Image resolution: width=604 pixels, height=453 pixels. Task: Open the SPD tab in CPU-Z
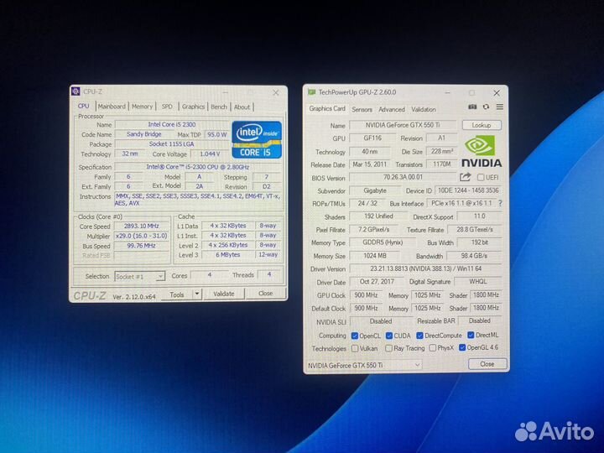click(167, 107)
